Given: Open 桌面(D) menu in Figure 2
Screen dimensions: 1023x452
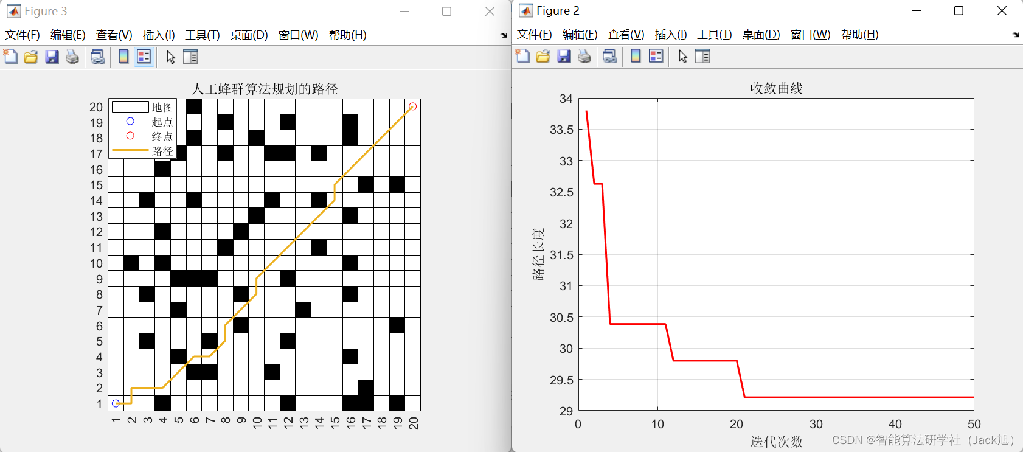Looking at the screenshot, I should [x=761, y=34].
